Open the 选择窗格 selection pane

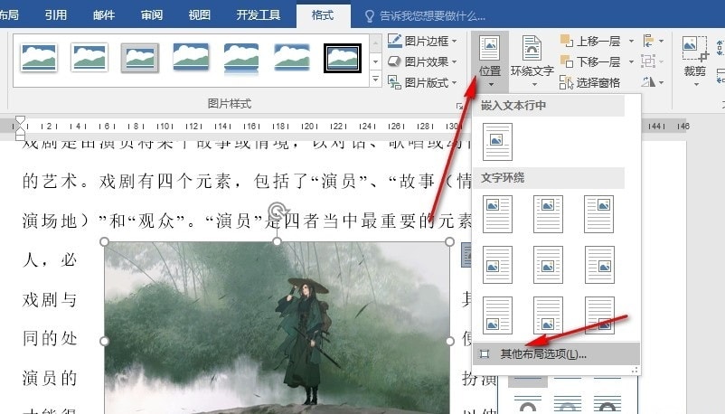pyautogui.click(x=590, y=83)
